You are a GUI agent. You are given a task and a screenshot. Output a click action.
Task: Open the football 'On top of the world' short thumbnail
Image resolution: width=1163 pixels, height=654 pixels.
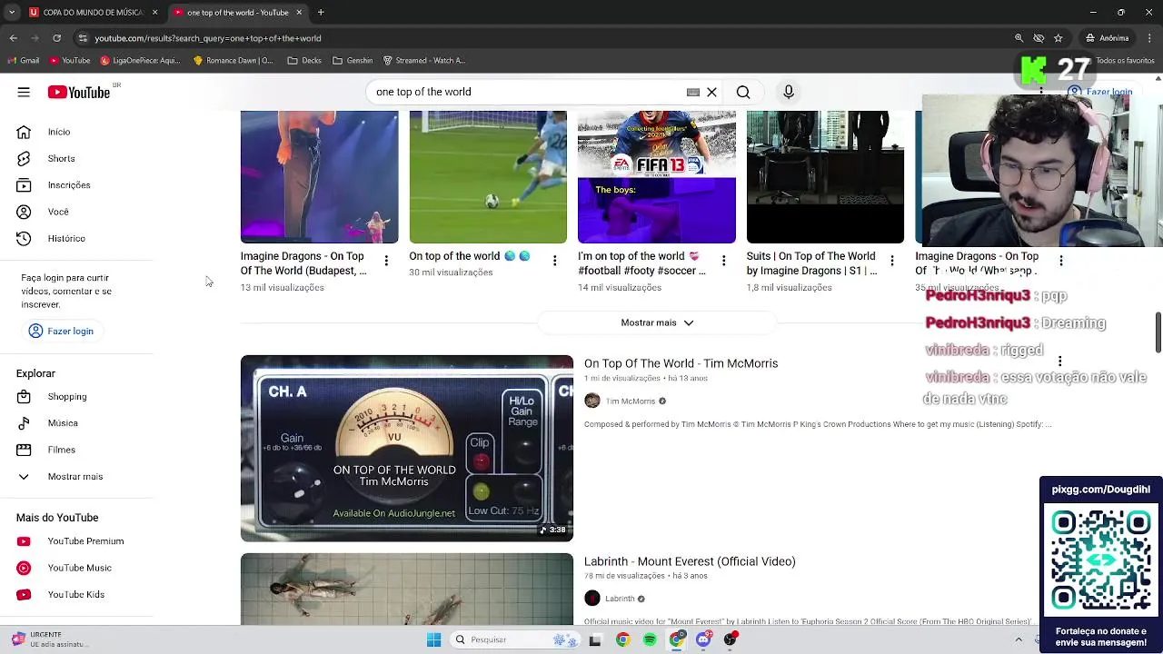click(x=488, y=177)
